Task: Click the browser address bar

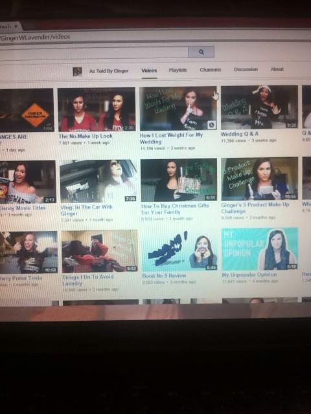Action: coord(155,37)
